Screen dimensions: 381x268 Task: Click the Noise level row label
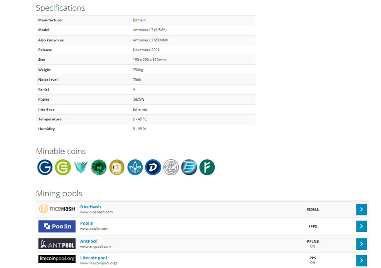48,80
